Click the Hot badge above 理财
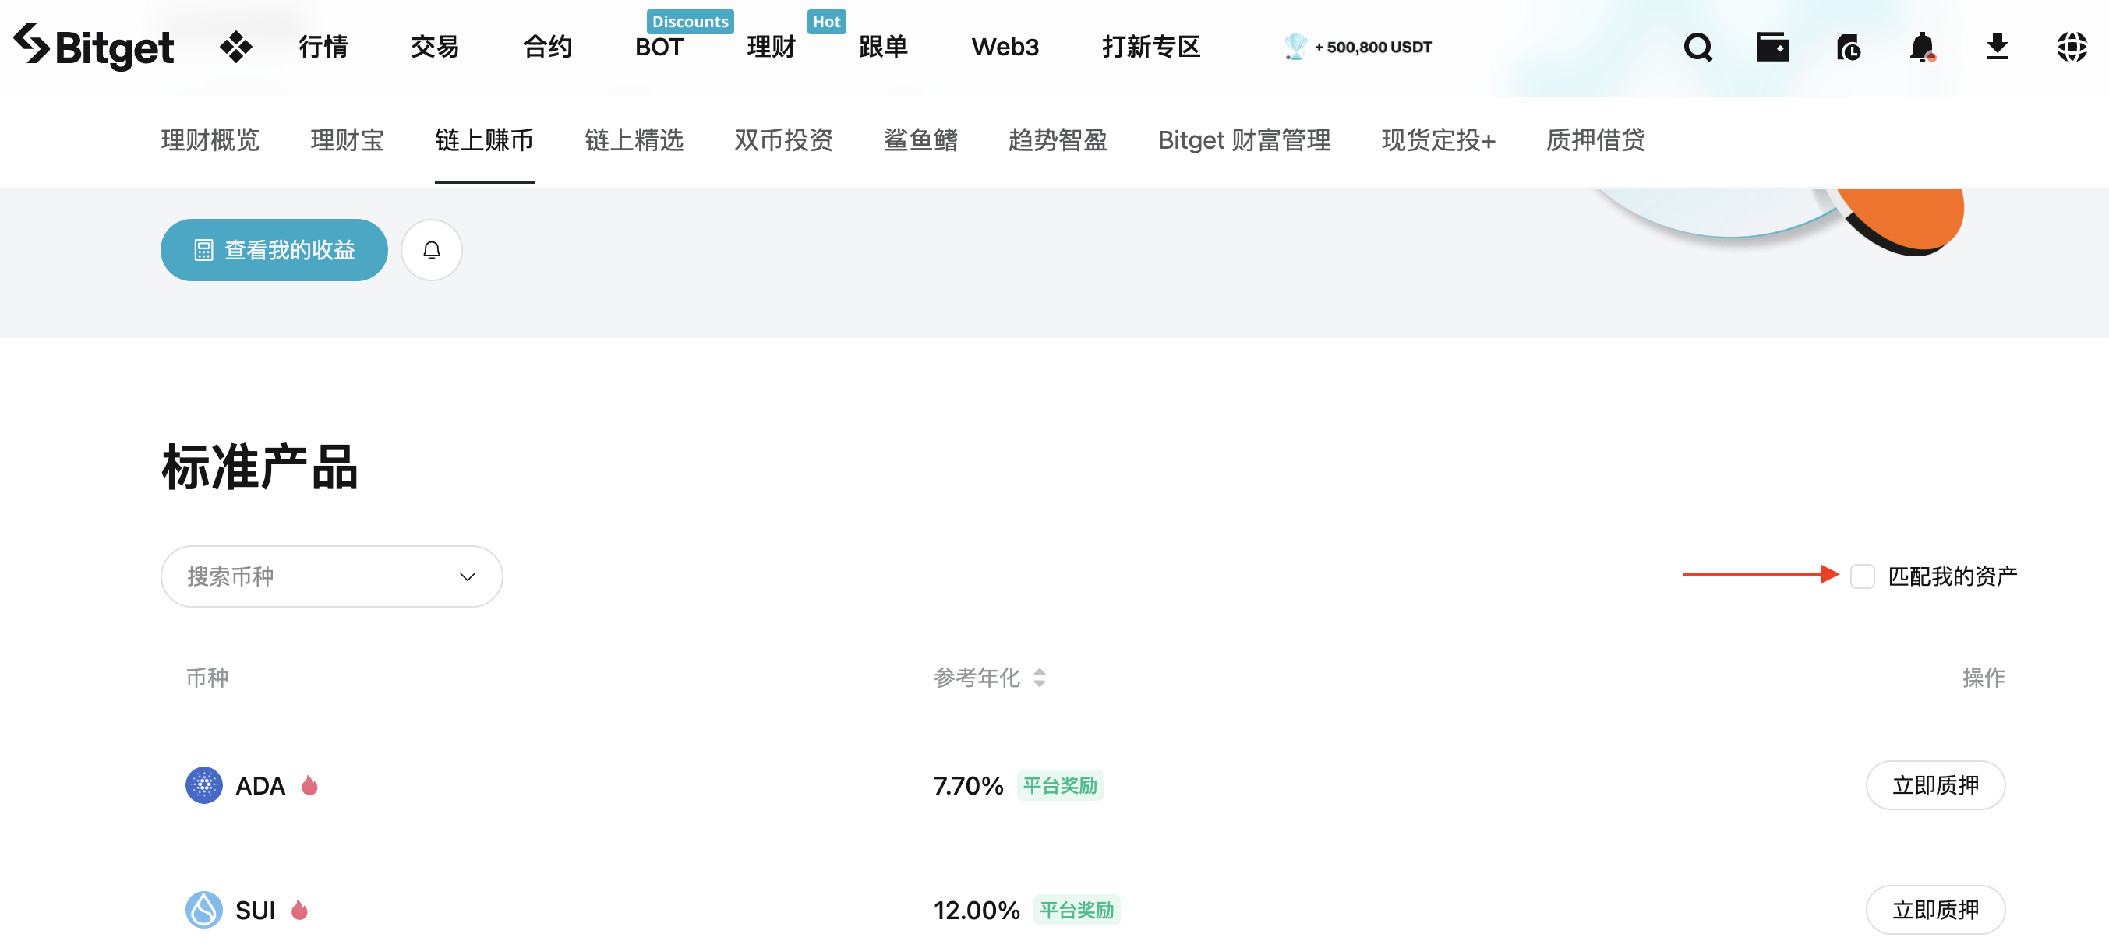2109x948 pixels. click(827, 21)
